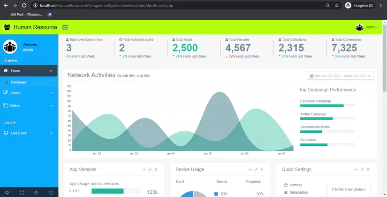Click the settings gear in sidebar footer
The image size is (387, 197).
click(x=7, y=192)
